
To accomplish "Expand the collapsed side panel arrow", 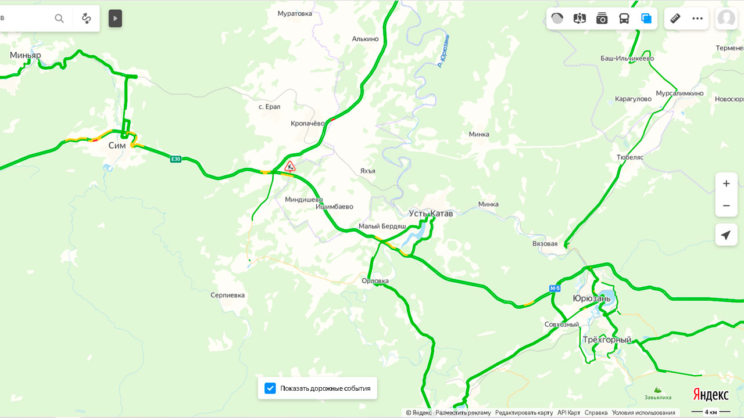I will point(115,19).
